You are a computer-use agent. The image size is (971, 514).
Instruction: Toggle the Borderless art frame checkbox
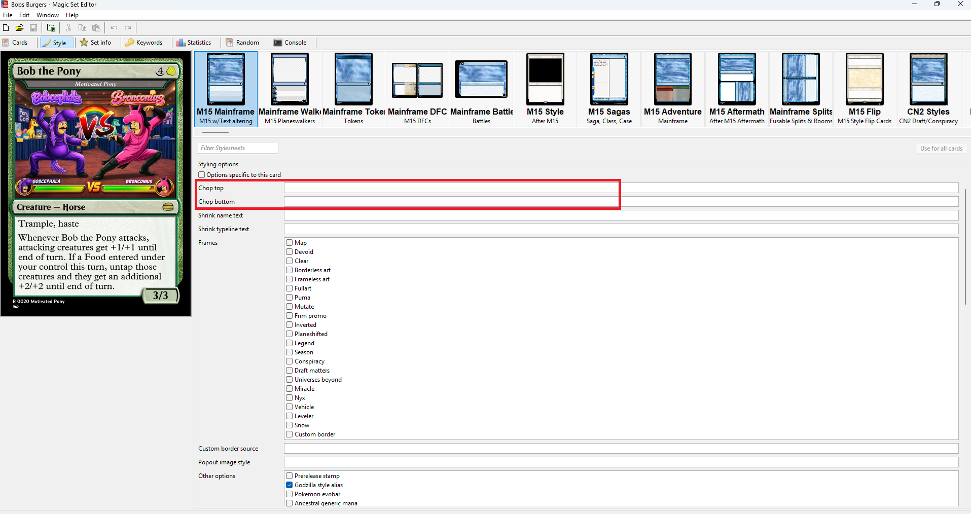point(290,270)
